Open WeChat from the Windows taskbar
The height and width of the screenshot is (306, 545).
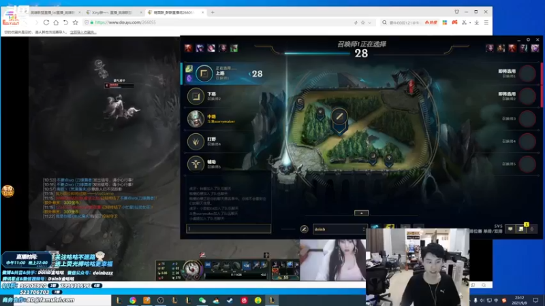pos(202,301)
